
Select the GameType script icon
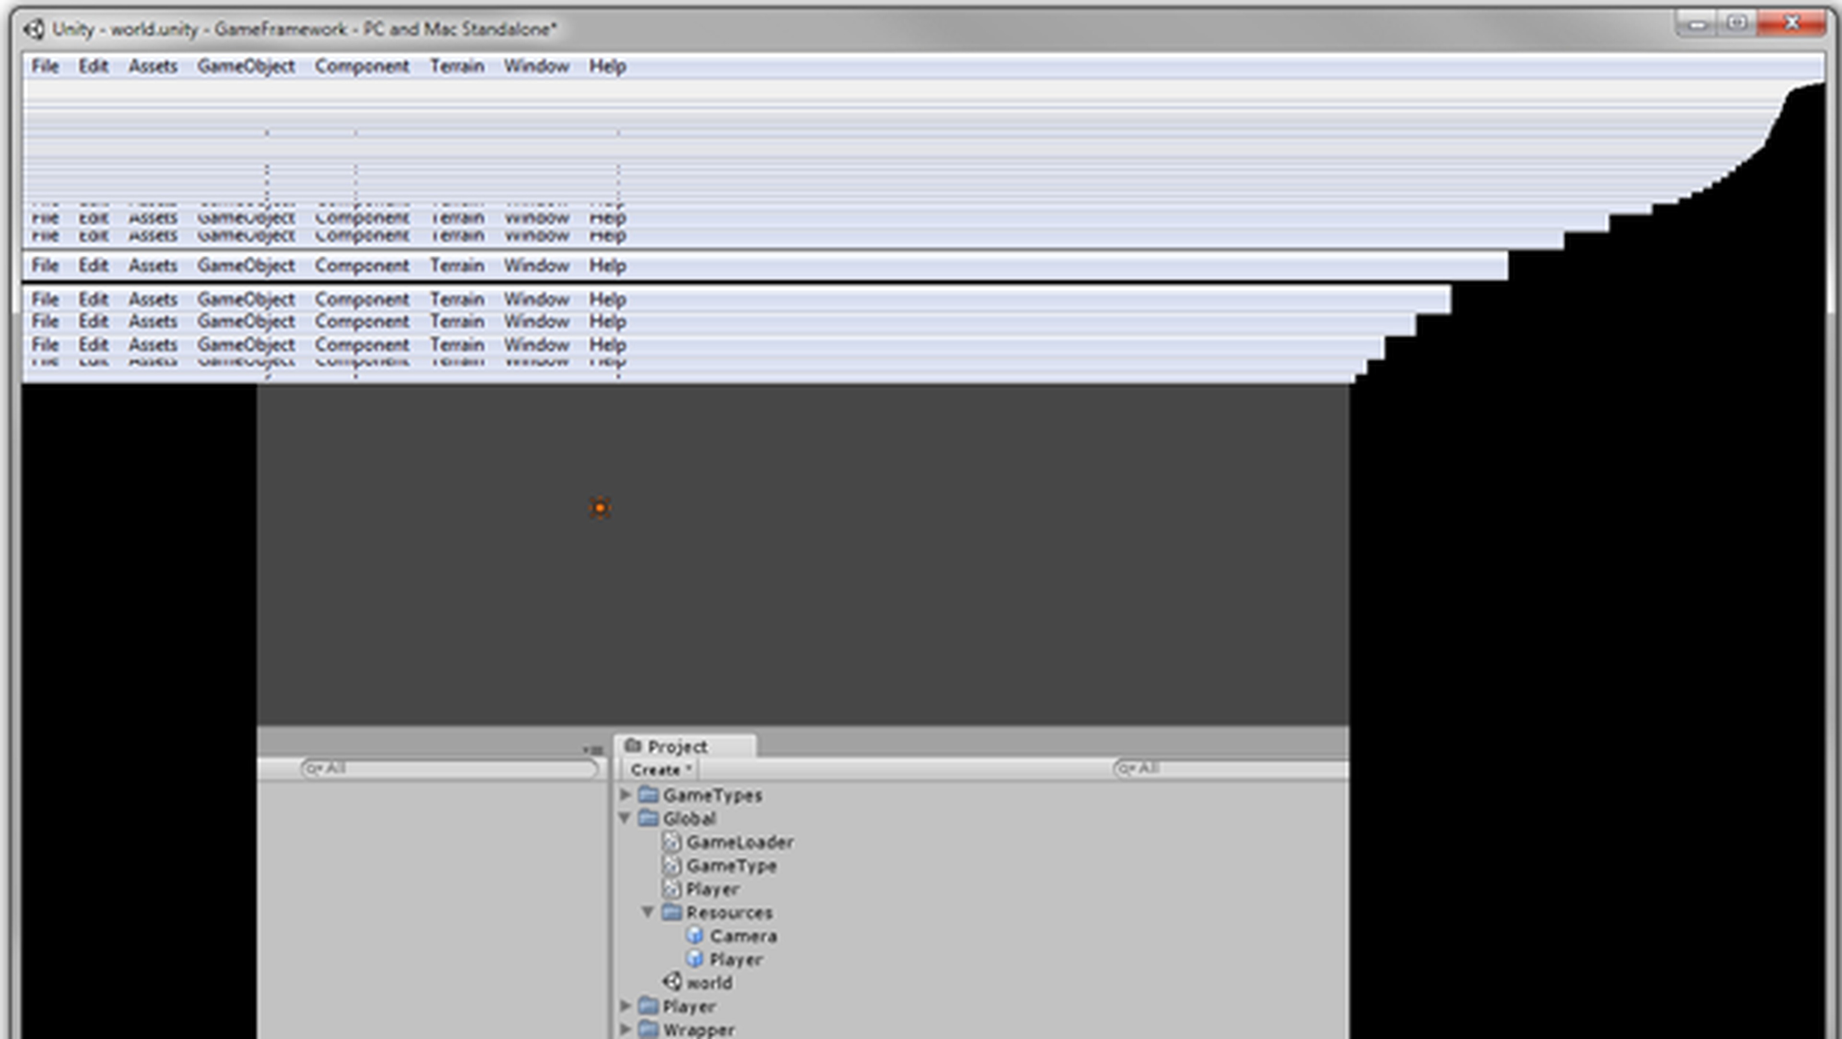click(x=672, y=865)
